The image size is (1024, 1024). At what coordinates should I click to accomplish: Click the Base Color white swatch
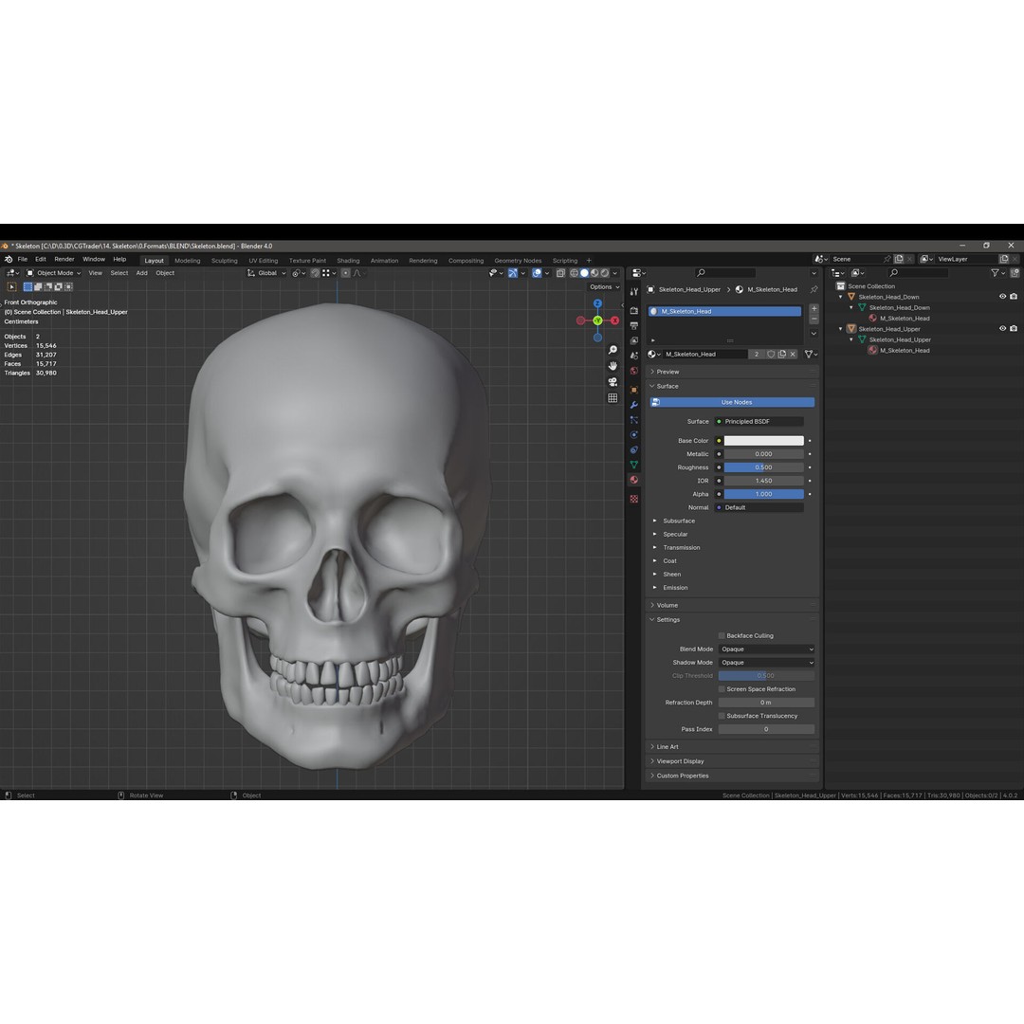coord(763,441)
